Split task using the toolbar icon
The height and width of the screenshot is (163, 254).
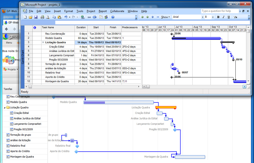click(94, 17)
